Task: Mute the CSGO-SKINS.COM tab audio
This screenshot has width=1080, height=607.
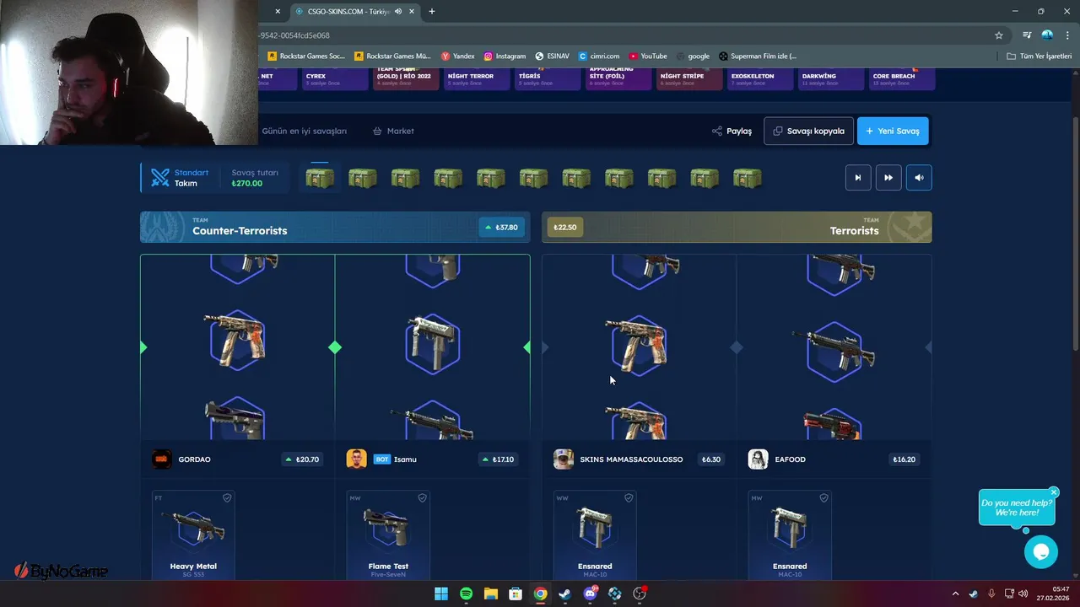Action: [398, 12]
